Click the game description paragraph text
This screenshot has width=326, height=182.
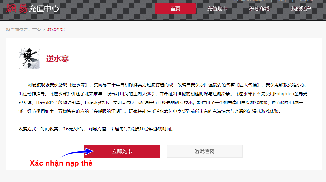pos(163,98)
